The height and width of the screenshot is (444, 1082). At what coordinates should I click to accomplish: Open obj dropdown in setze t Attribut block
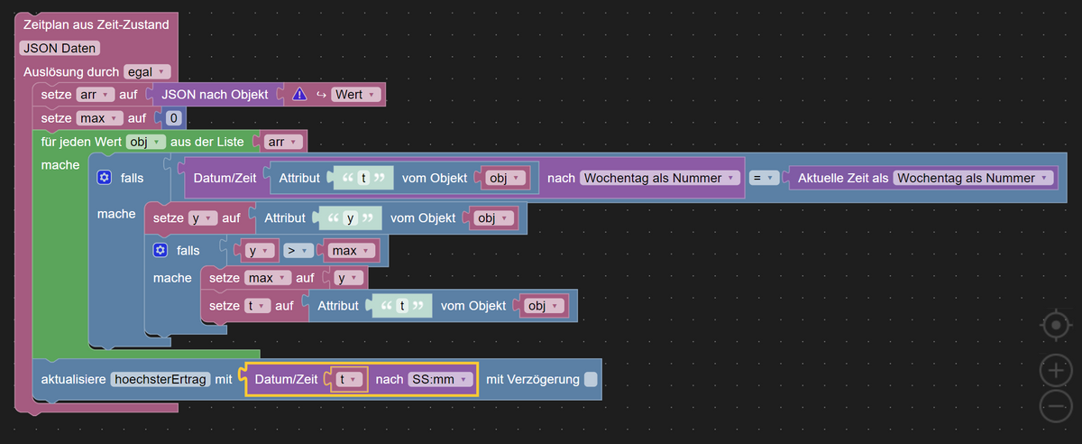544,306
